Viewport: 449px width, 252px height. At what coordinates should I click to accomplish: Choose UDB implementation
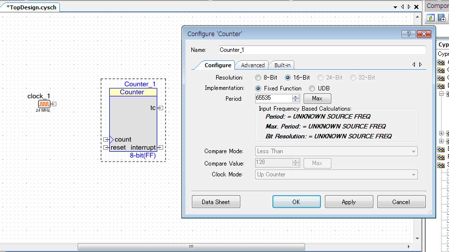tap(312, 88)
